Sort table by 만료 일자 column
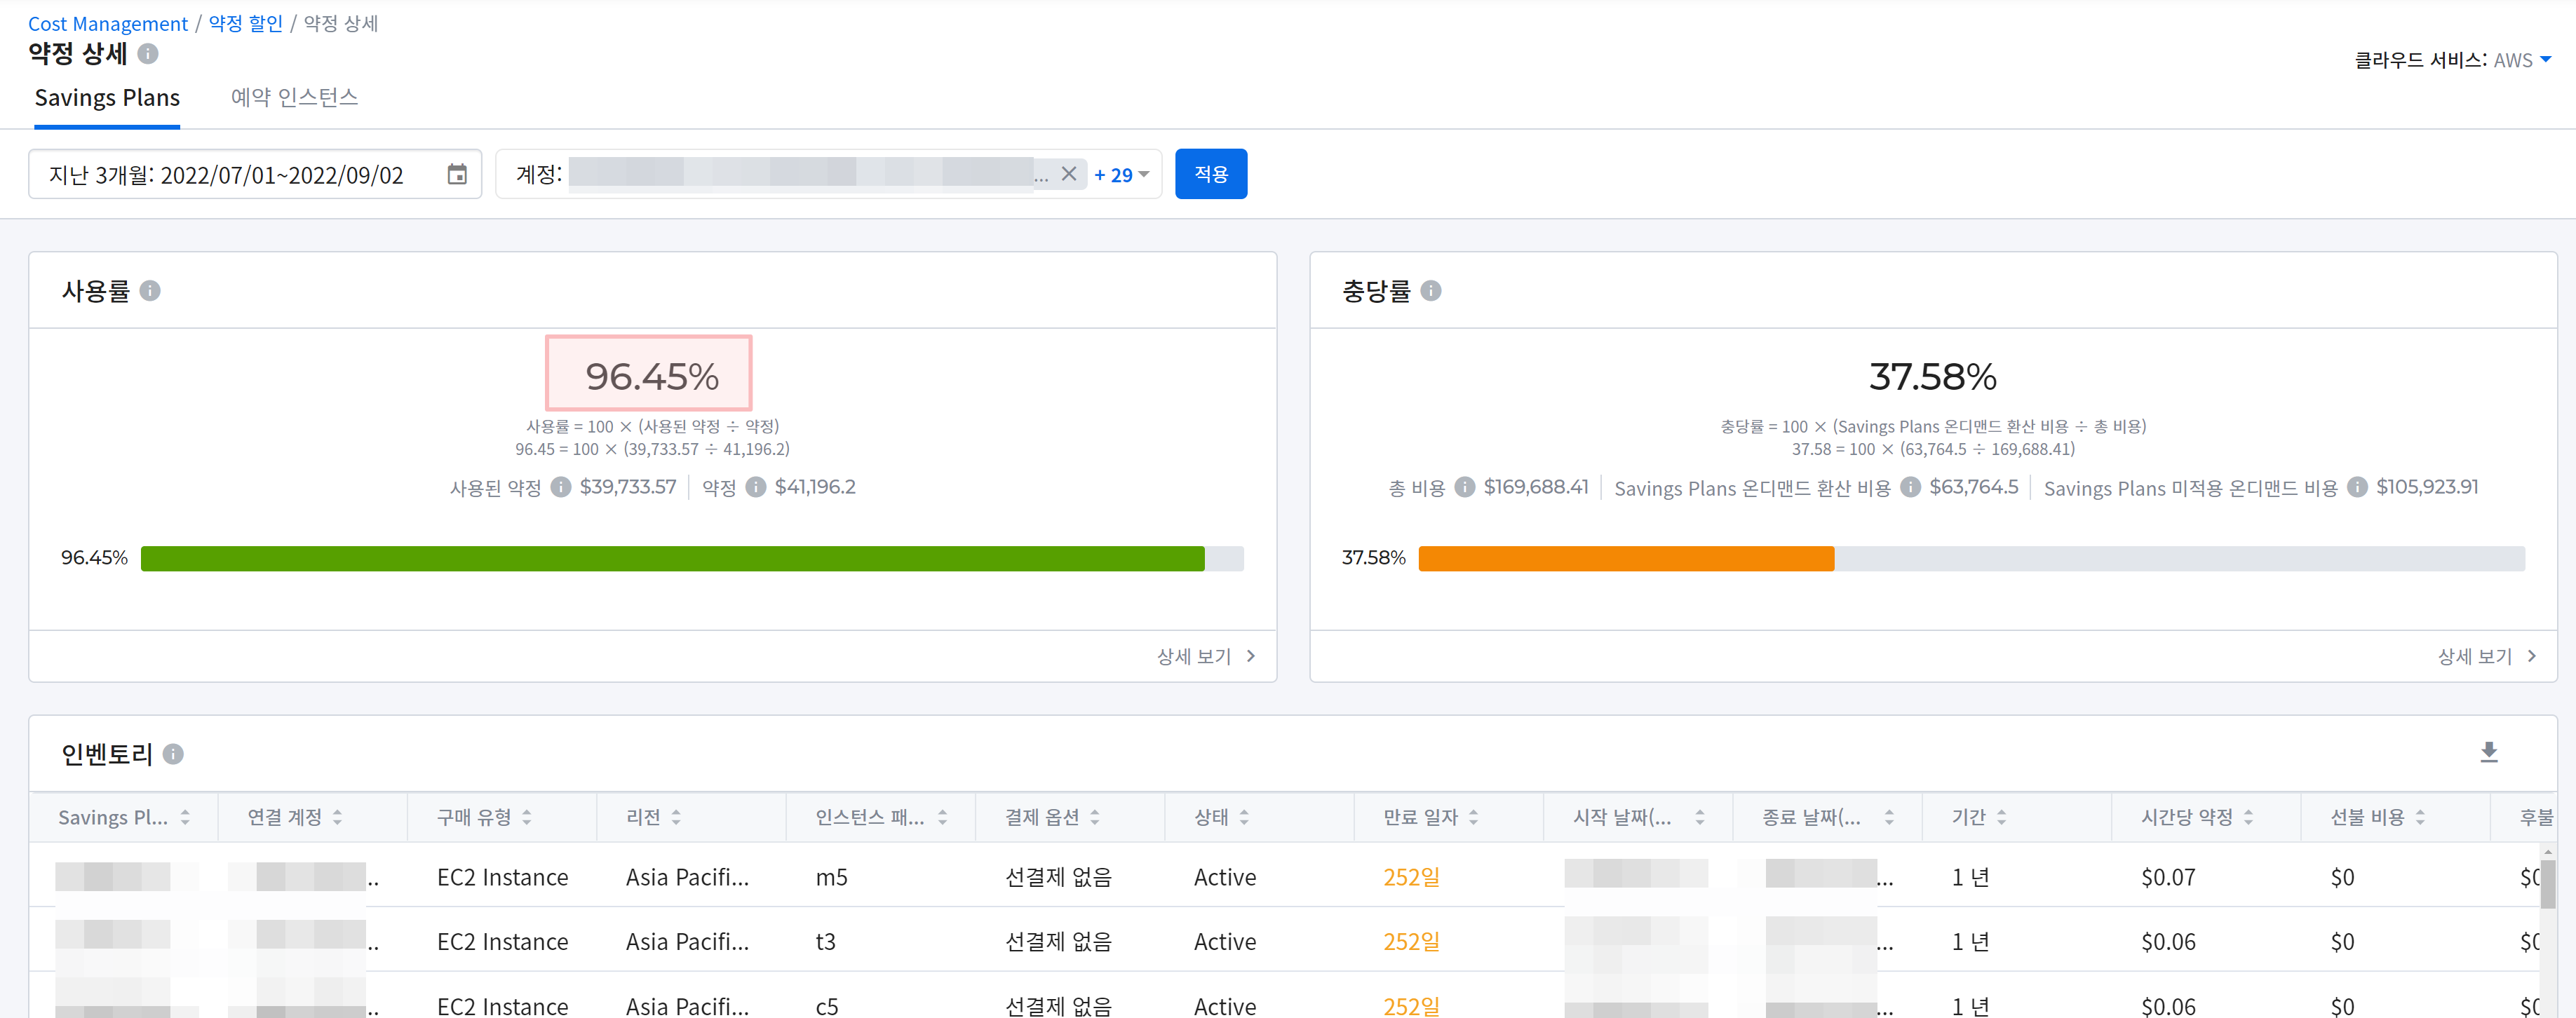This screenshot has height=1018, width=2576. pyautogui.click(x=1473, y=817)
